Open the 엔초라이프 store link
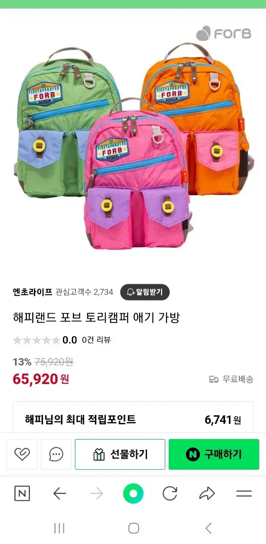266x544 pixels. point(33,292)
